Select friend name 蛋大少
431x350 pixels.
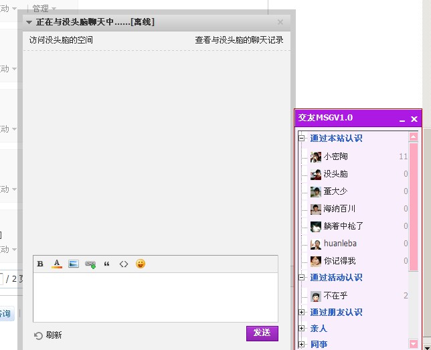coord(335,191)
